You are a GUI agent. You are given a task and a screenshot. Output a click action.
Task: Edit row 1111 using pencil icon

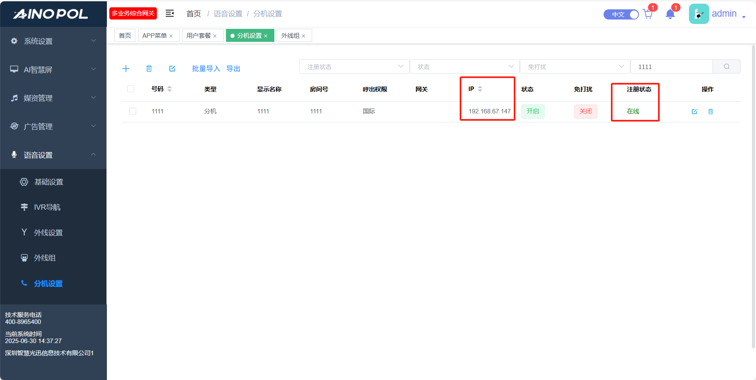click(694, 111)
